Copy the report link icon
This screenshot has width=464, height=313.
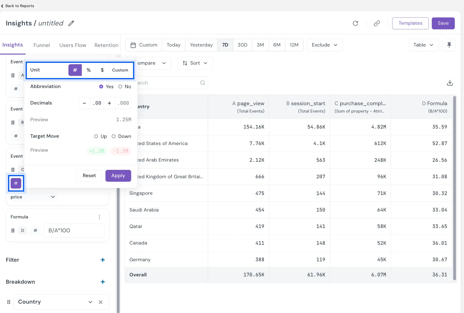point(377,23)
